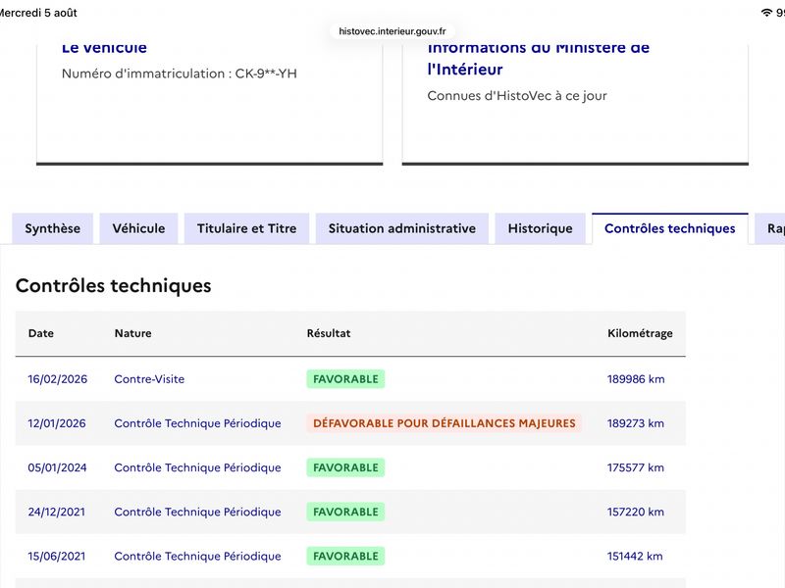The height and width of the screenshot is (588, 785).
Task: Open the partially visible Rapport tab
Action: 770,228
